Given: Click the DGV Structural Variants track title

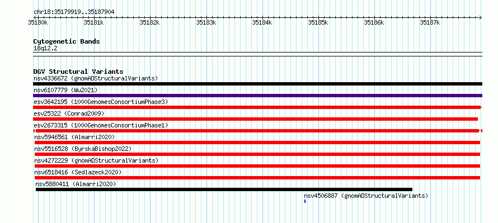Looking at the screenshot, I should tap(78, 72).
